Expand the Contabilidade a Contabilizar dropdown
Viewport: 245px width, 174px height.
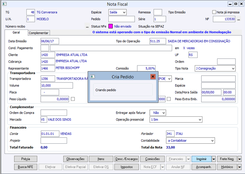click(190, 141)
